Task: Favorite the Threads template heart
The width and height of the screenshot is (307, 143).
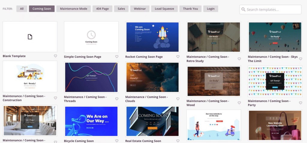Action: point(117,99)
